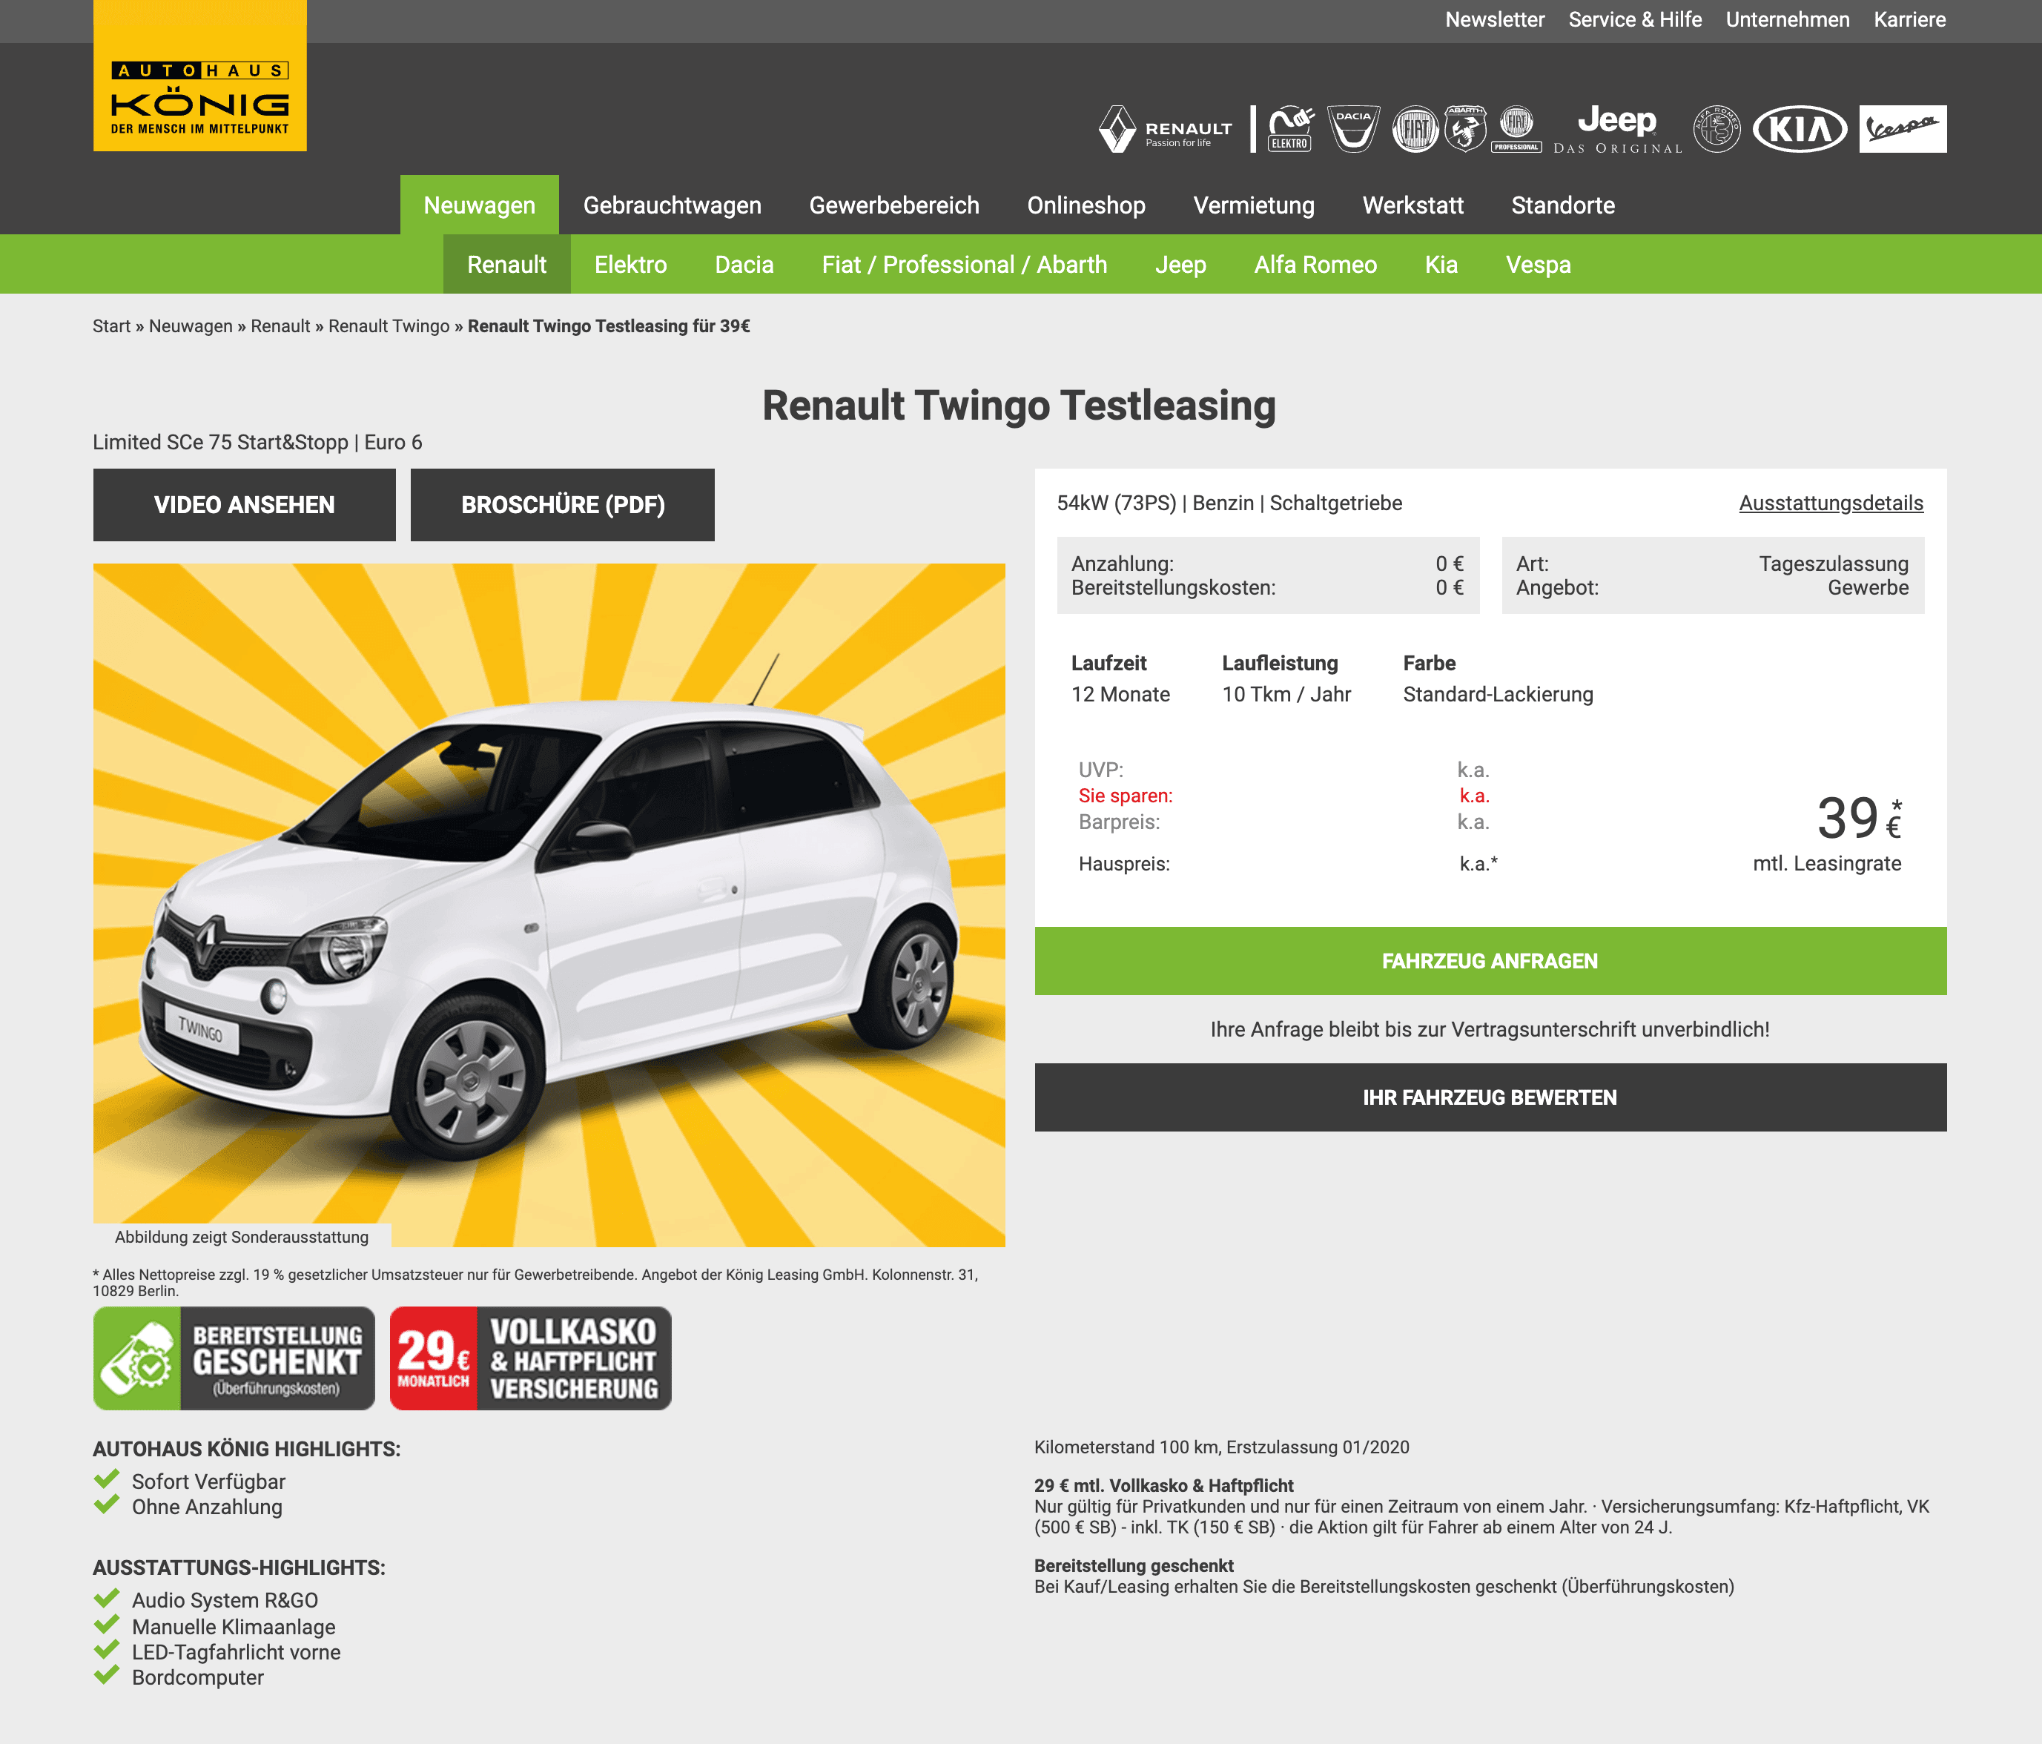Click the white Twingo car image
The width and height of the screenshot is (2042, 1744).
549,905
